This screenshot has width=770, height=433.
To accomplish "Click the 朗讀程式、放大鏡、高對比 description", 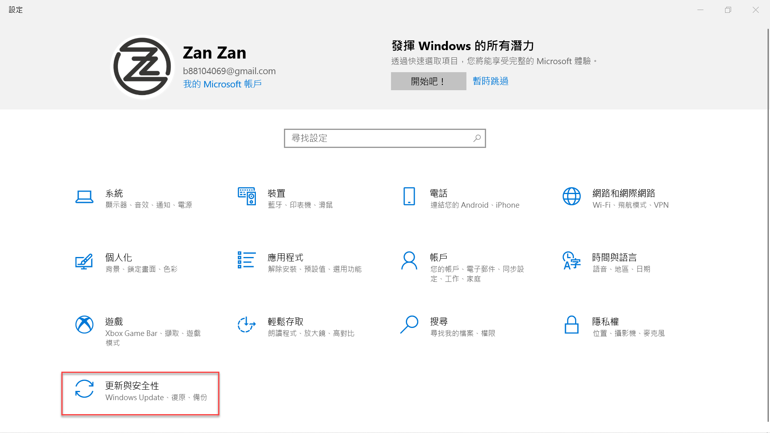I will [311, 333].
